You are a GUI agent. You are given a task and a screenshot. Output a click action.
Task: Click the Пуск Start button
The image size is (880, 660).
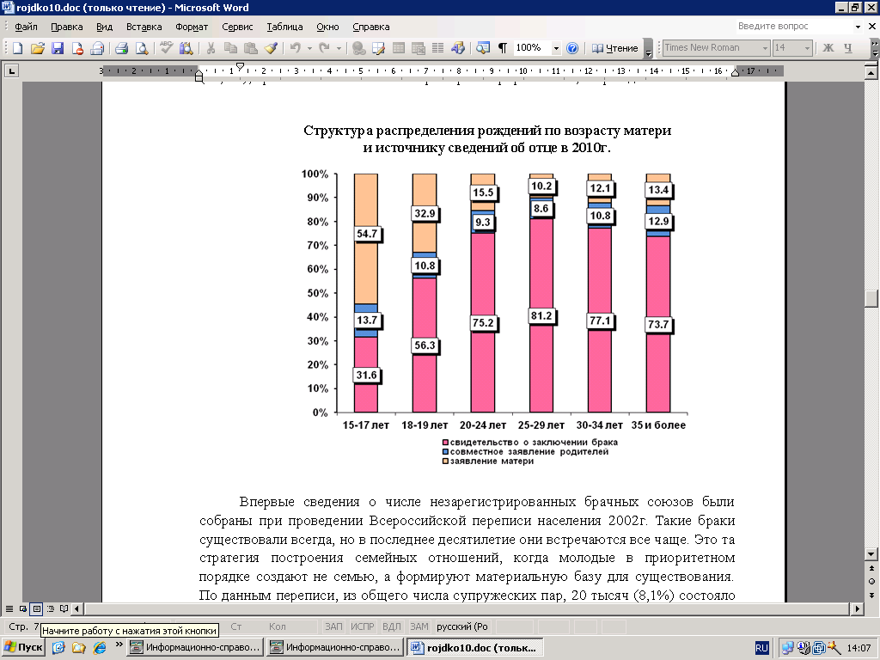coord(23,648)
